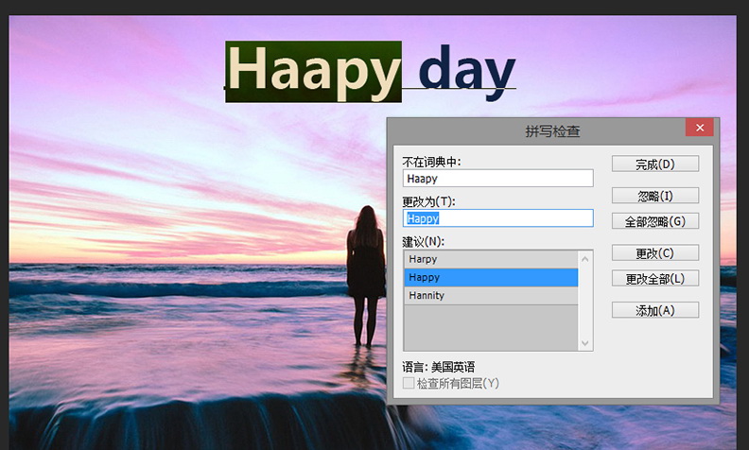
Task: Click the 完成(D) button
Action: pos(654,164)
